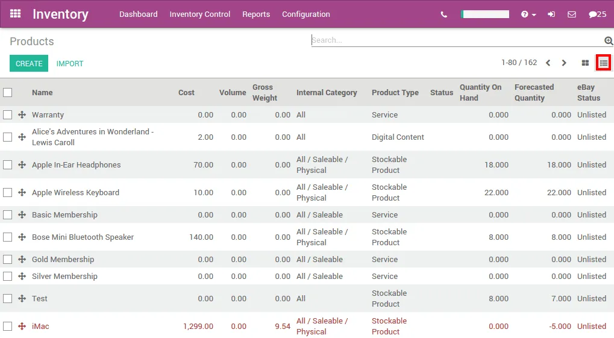Click the phone call icon
The height and width of the screenshot is (338, 614).
point(443,14)
